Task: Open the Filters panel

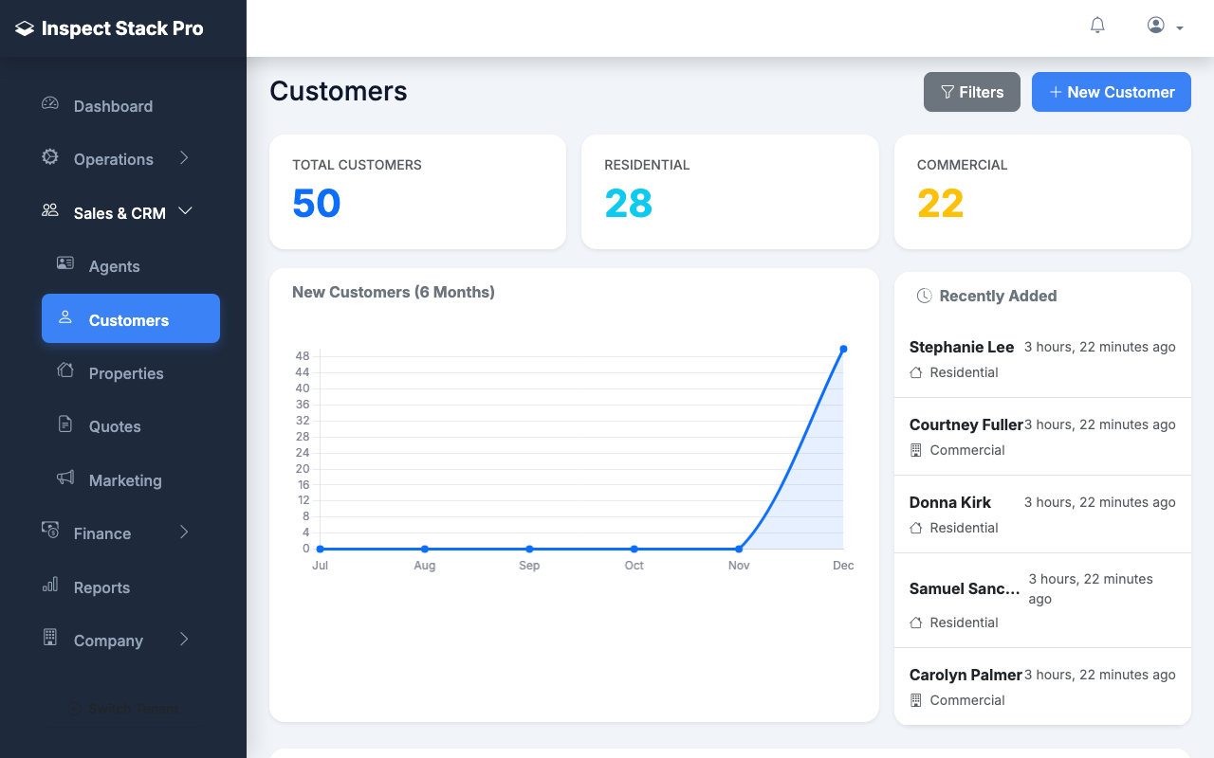Action: click(971, 92)
